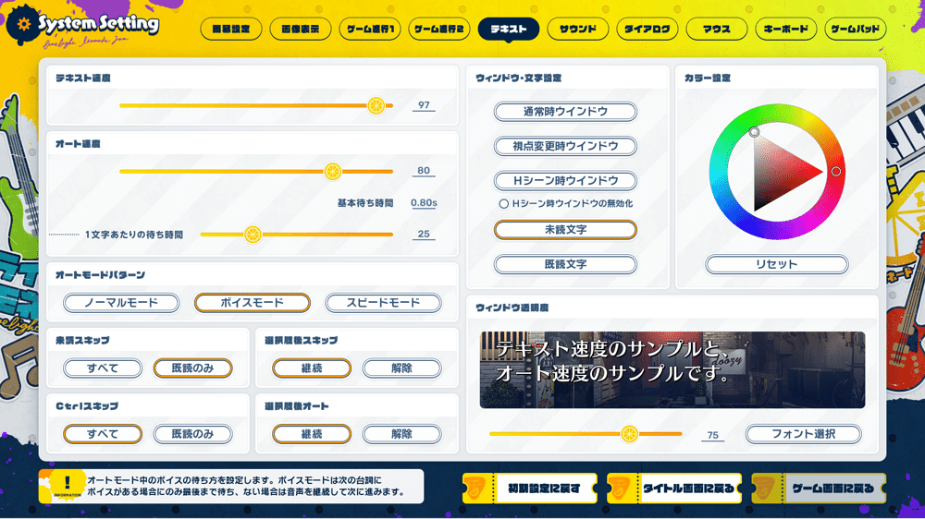925x519 pixels.
Task: Open the キーボード settings tab
Action: 785,29
